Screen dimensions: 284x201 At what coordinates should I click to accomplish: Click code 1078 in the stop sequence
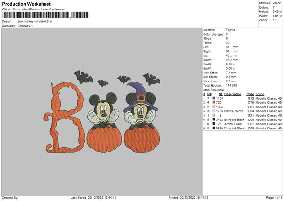[x=250, y=102]
